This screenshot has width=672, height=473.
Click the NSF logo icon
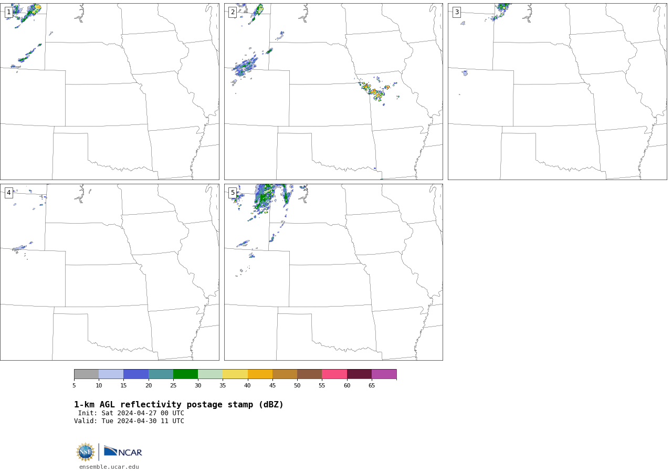tap(86, 452)
